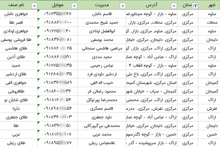This screenshot has height=147, width=220.
Task: Select cell طلای هاشمی
Action: click(x=19, y=48)
